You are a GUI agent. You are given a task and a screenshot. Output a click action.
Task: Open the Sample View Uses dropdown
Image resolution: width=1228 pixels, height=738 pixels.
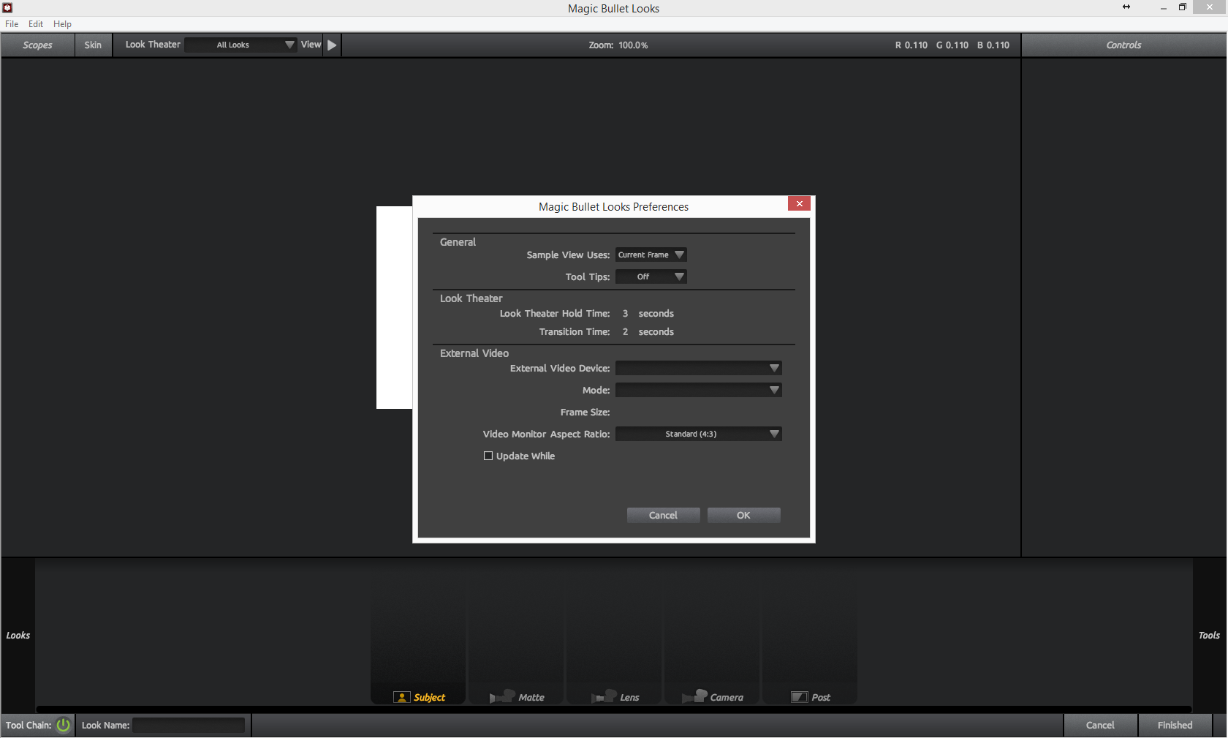coord(651,255)
